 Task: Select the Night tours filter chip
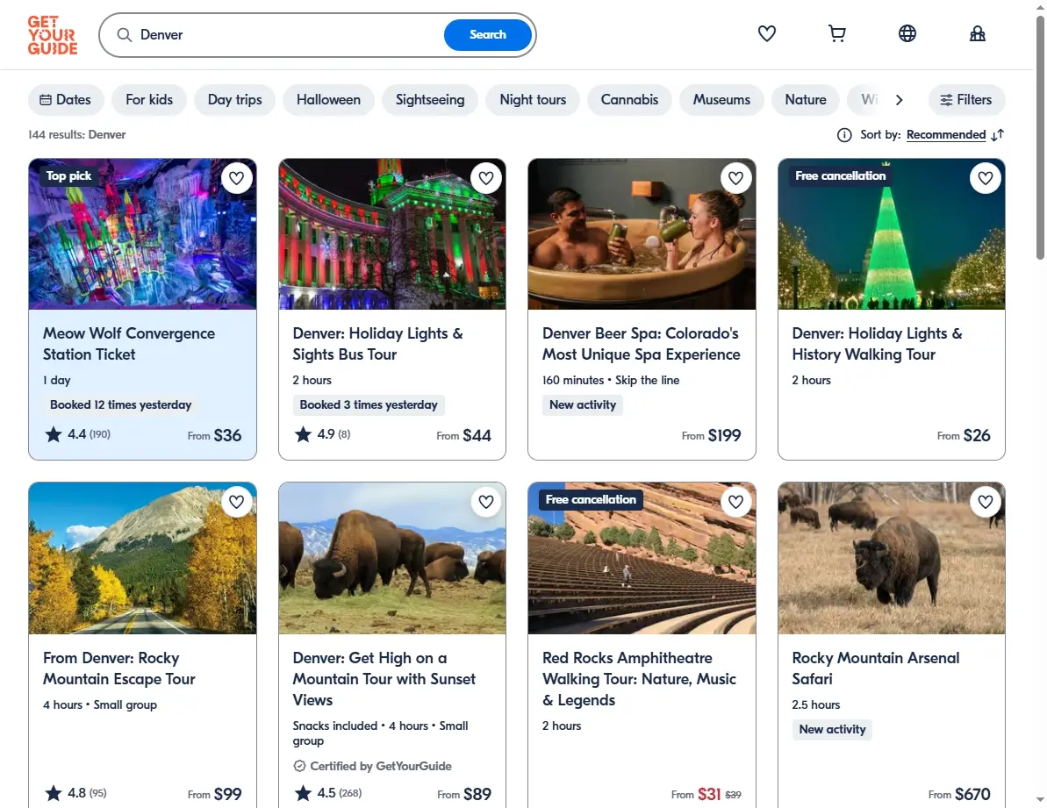[x=533, y=100]
